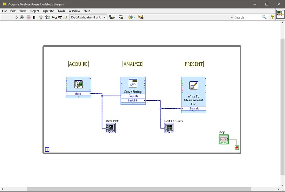
Task: Minimize the block diagram window
Action: 255,4
